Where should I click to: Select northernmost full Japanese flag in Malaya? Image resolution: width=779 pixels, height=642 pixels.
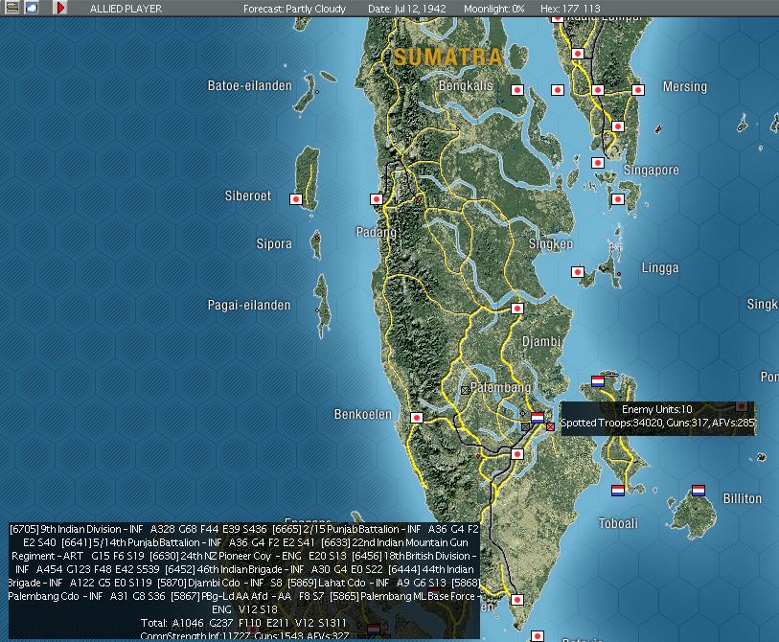[577, 54]
